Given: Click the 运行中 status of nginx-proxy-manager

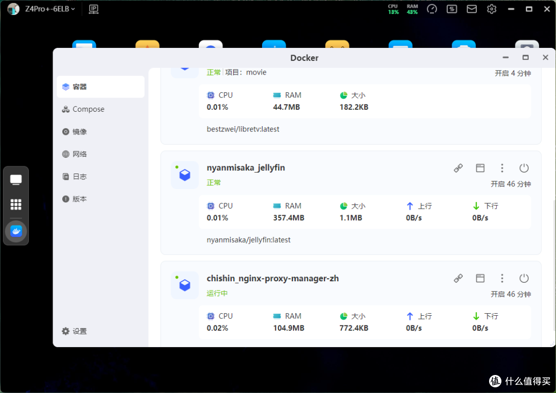Looking at the screenshot, I should click(x=217, y=293).
